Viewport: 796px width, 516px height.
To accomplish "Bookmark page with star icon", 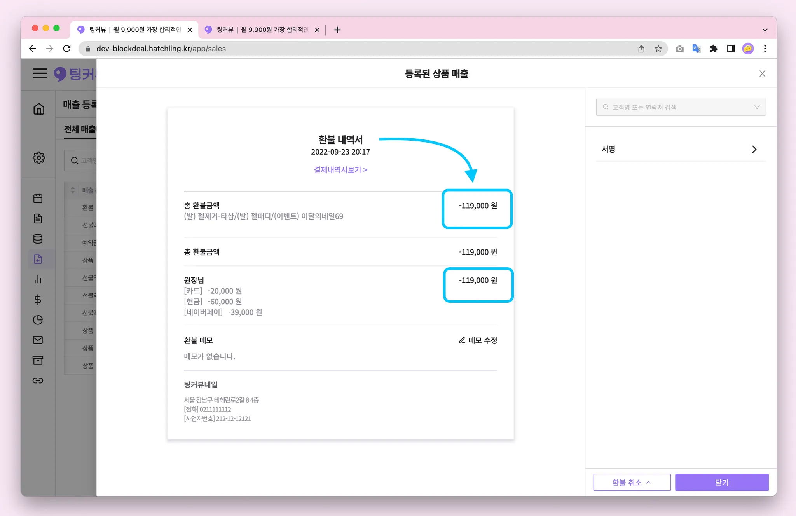I will pos(658,49).
